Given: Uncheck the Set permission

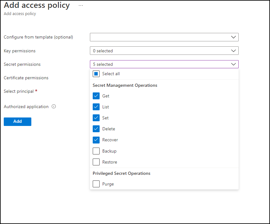Looking at the screenshot, I should click(96, 118).
